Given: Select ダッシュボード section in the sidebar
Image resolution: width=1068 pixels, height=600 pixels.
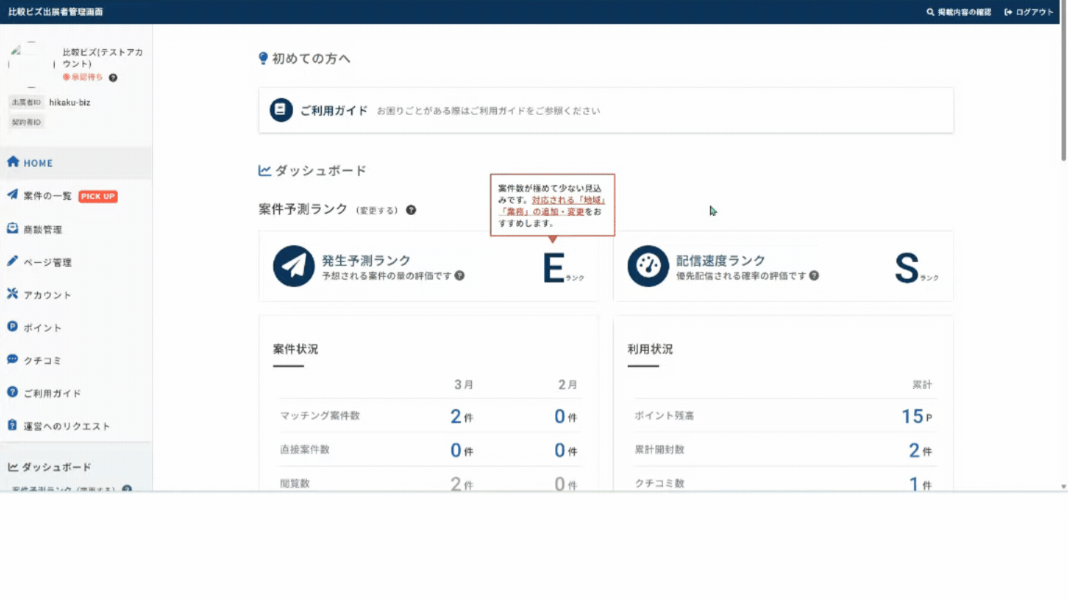Looking at the screenshot, I should [x=57, y=468].
